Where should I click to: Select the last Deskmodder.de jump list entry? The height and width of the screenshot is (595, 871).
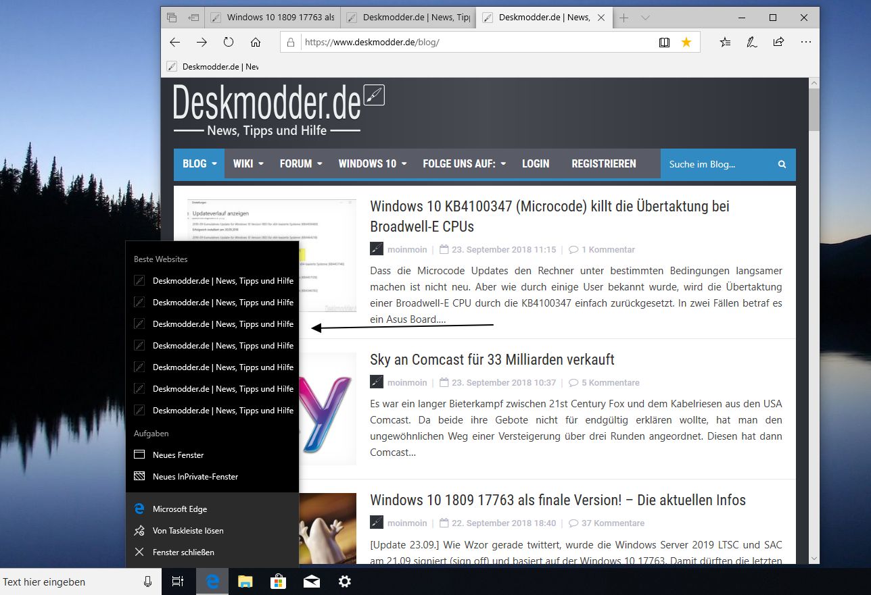click(212, 411)
